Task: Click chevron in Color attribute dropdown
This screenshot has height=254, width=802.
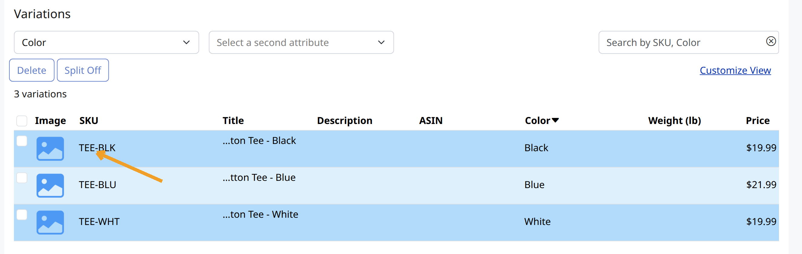Action: coord(186,42)
